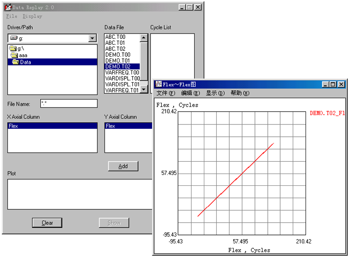Select VARDISPL.T00 in Data File list
Image resolution: width=350 pixels, height=258 pixels.
[122, 78]
